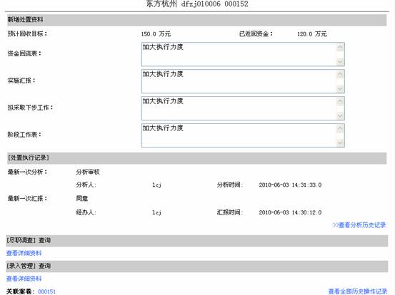Open 查看全部历史操作记录 link
The width and height of the screenshot is (395, 295).
[x=358, y=291]
